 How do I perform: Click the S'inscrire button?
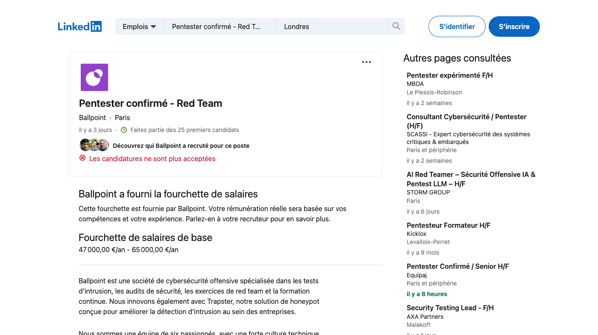coord(514,26)
